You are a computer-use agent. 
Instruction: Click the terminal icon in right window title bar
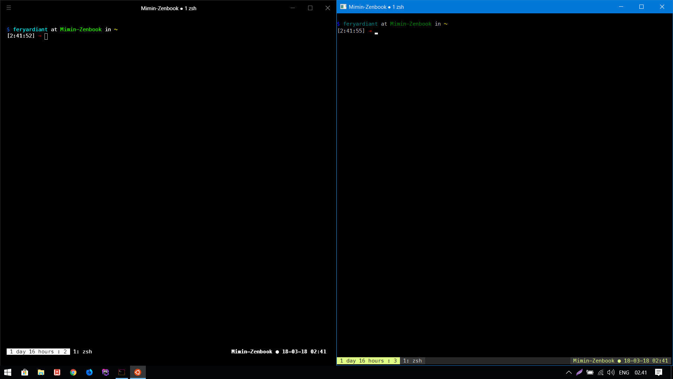point(343,7)
